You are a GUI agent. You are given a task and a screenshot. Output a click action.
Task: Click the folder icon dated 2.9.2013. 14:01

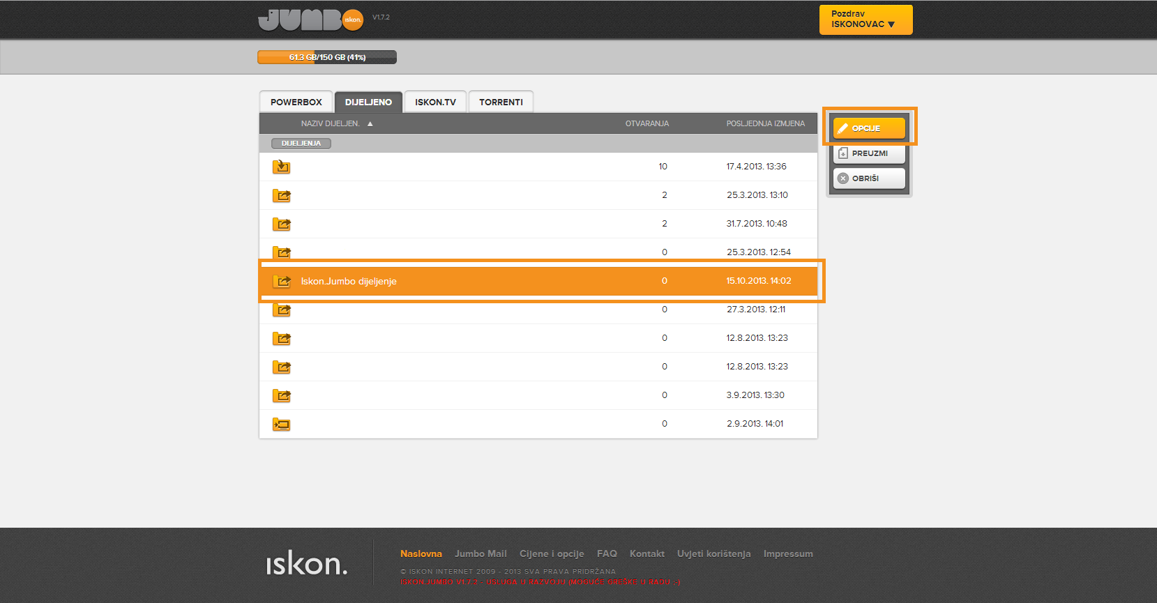(x=281, y=424)
